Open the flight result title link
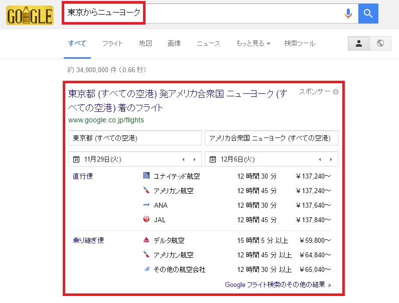 point(178,101)
